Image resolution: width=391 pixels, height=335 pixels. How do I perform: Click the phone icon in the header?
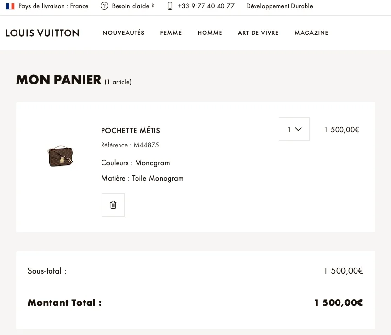[170, 6]
